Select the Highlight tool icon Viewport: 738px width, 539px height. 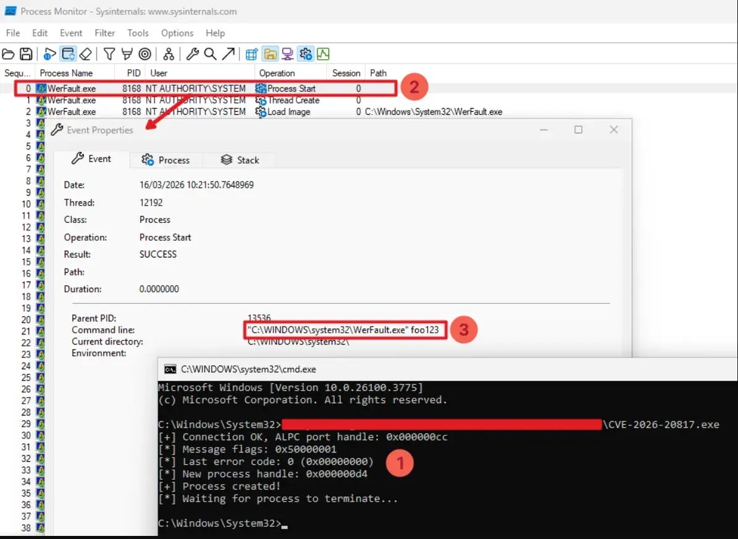[x=127, y=54]
